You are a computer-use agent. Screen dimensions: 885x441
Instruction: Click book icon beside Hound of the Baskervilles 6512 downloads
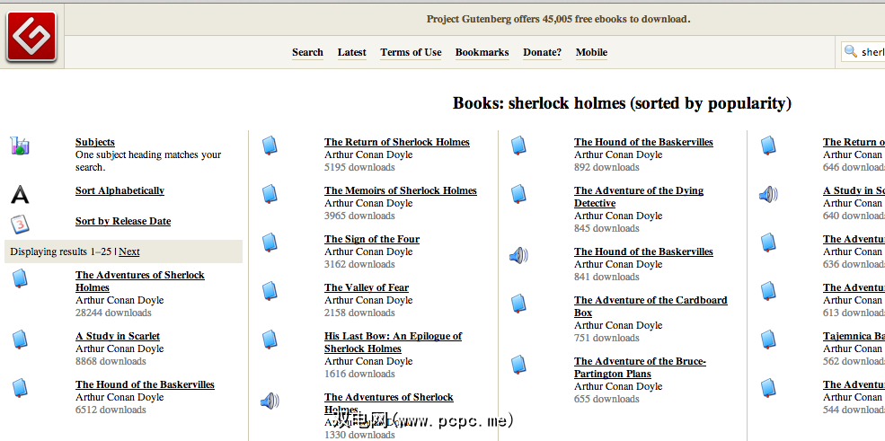click(x=20, y=388)
